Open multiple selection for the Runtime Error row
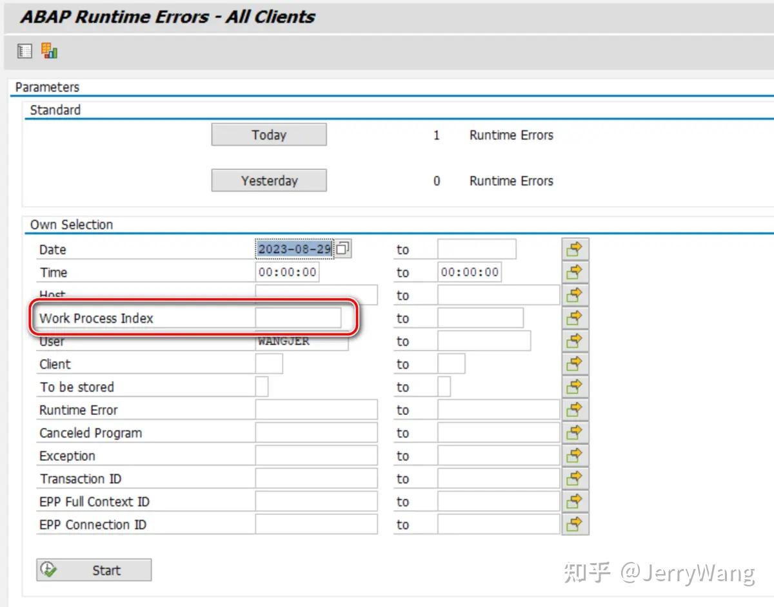The height and width of the screenshot is (607, 774). (x=574, y=409)
